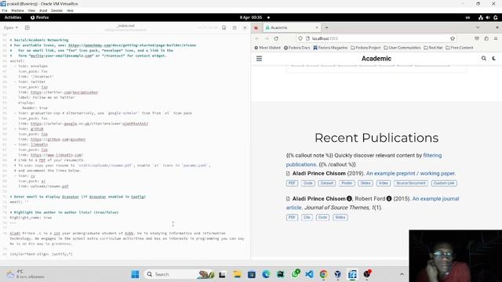Screen dimensions: 502x282
Task: Open VirtualBox Devices menu
Action: coord(56,10)
